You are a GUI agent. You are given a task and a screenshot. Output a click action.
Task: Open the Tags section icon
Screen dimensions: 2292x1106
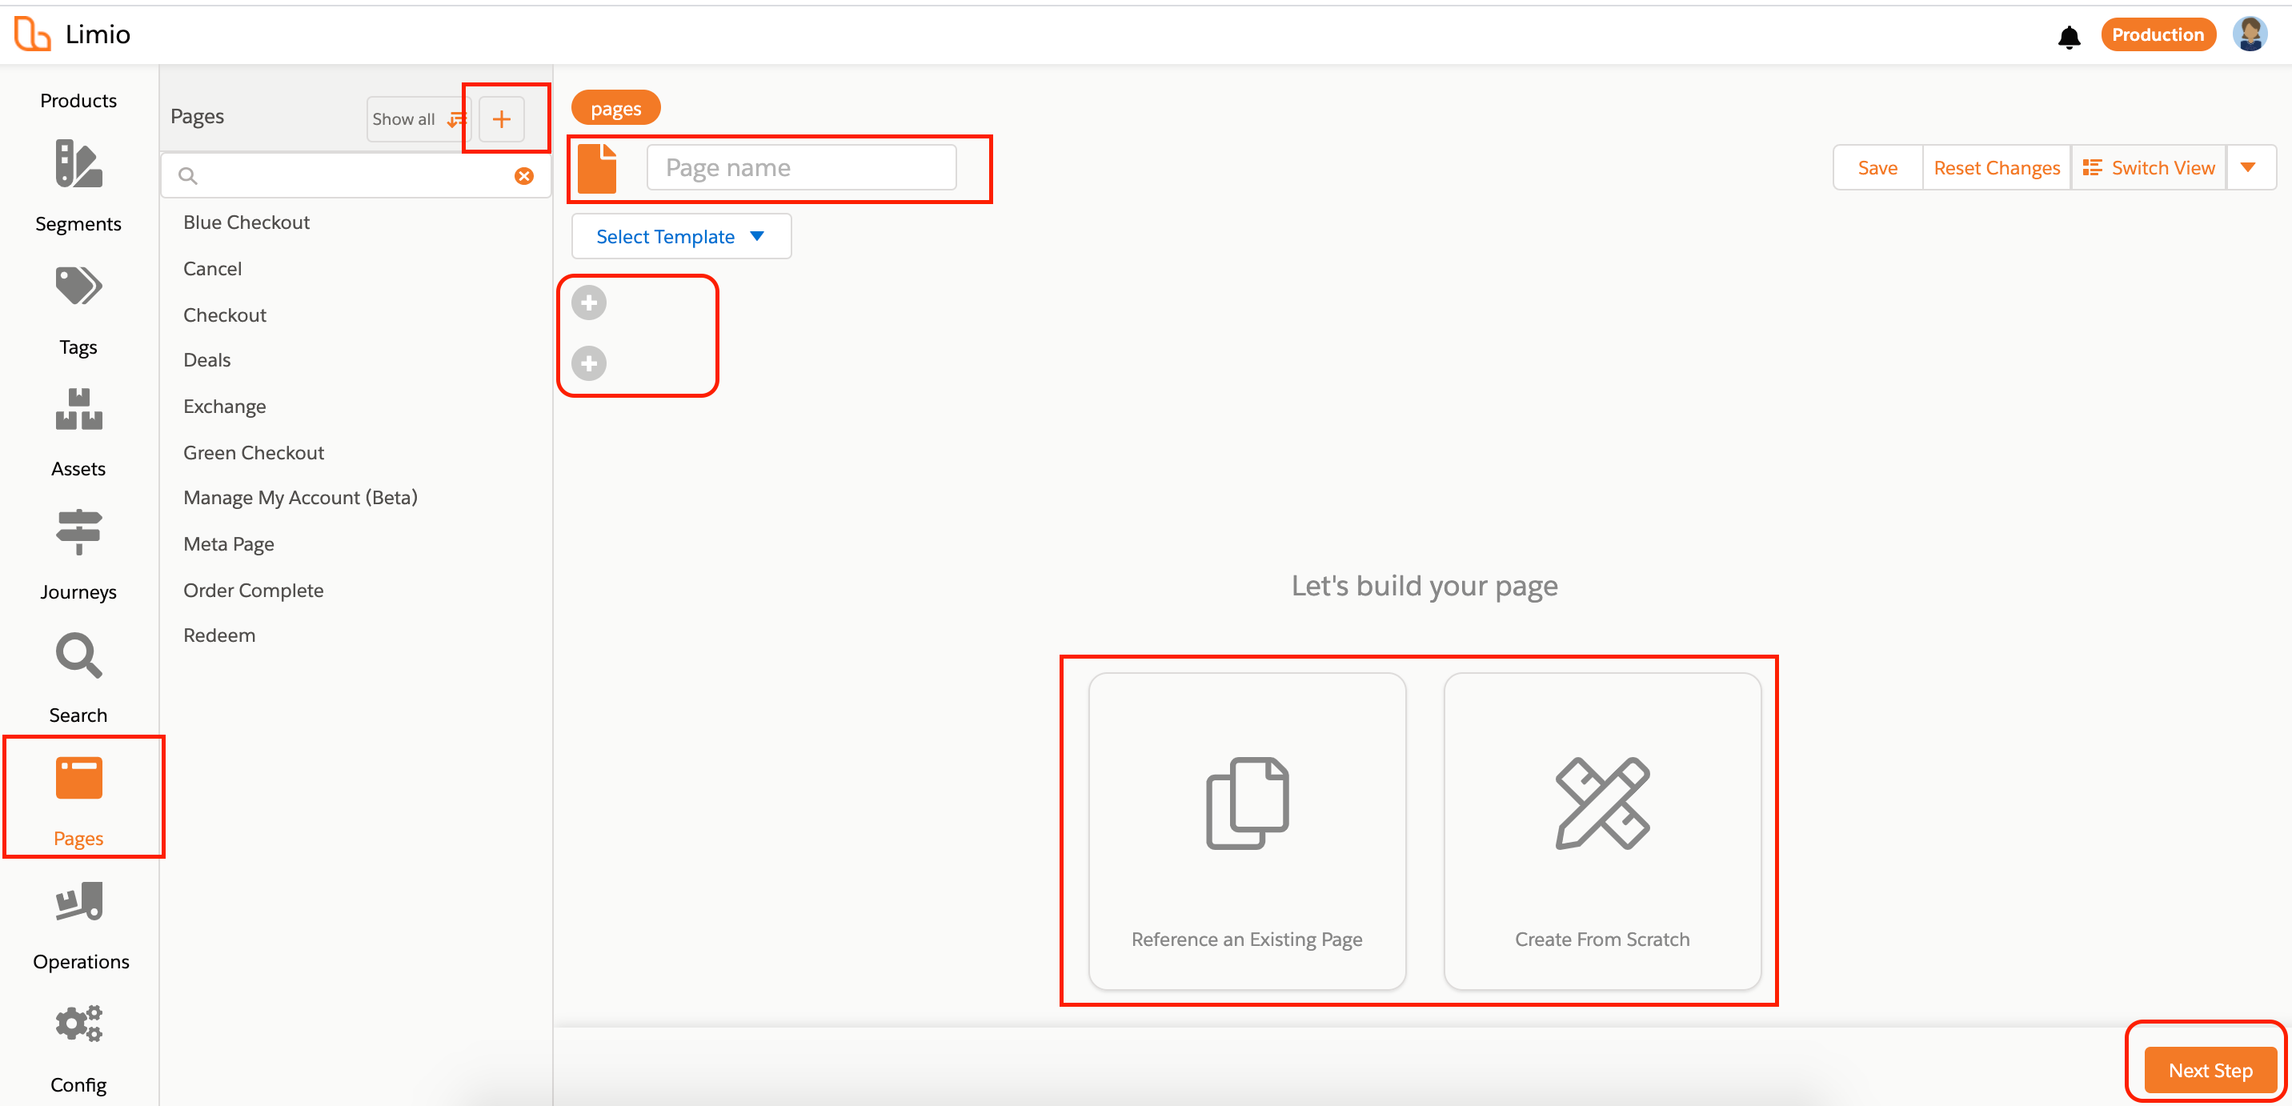coord(78,286)
